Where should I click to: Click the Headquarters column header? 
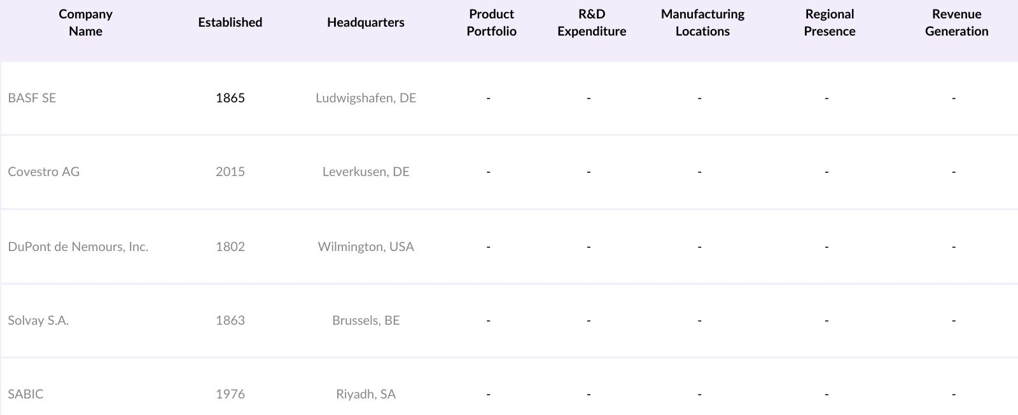tap(365, 22)
